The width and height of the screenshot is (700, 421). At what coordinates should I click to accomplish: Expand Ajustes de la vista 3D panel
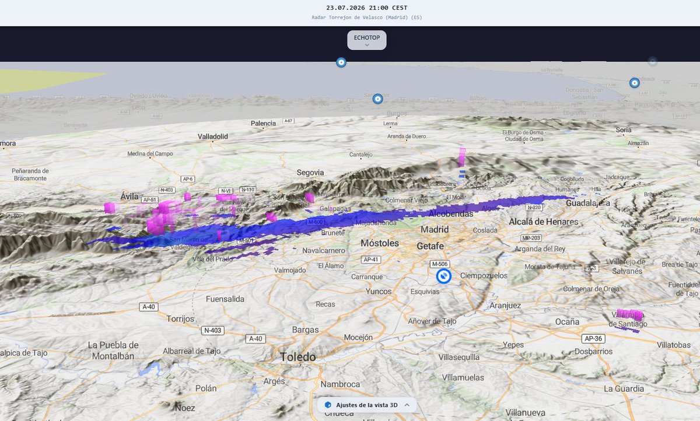click(366, 405)
